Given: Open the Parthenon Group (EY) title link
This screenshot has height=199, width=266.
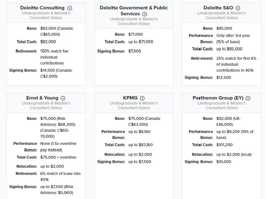Looking at the screenshot, I should 218,98.
